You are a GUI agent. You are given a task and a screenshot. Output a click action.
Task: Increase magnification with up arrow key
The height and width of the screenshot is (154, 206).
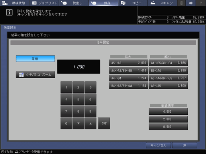(90, 123)
